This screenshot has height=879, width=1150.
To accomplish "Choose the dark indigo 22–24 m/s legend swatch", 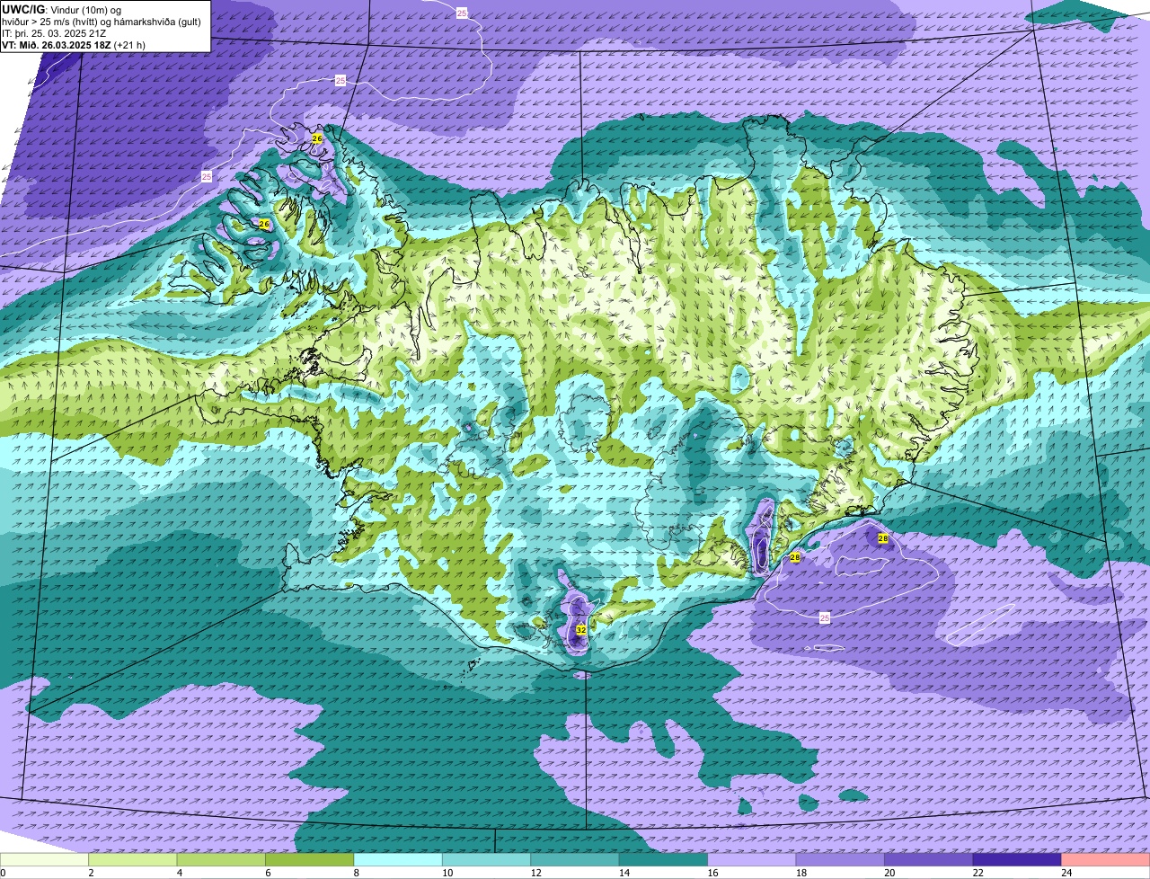I will pos(1017,860).
